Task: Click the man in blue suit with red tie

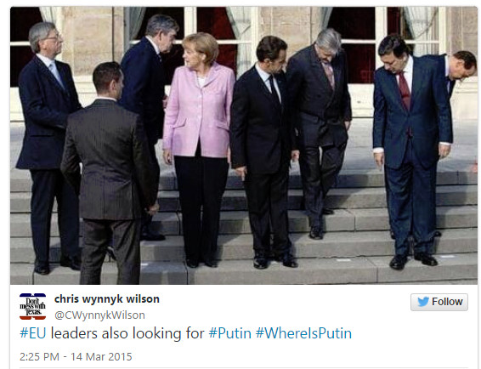Action: tap(411, 152)
